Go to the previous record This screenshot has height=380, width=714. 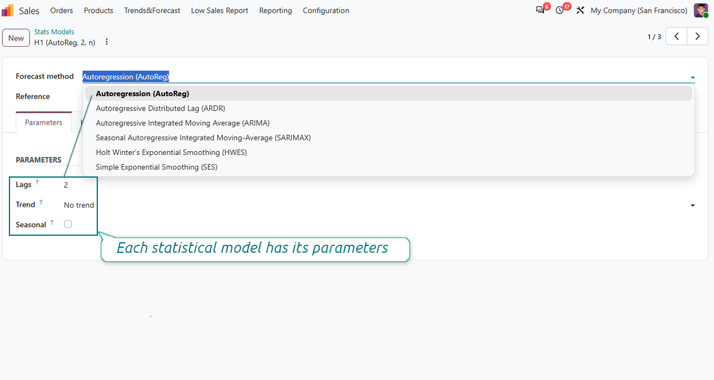677,37
